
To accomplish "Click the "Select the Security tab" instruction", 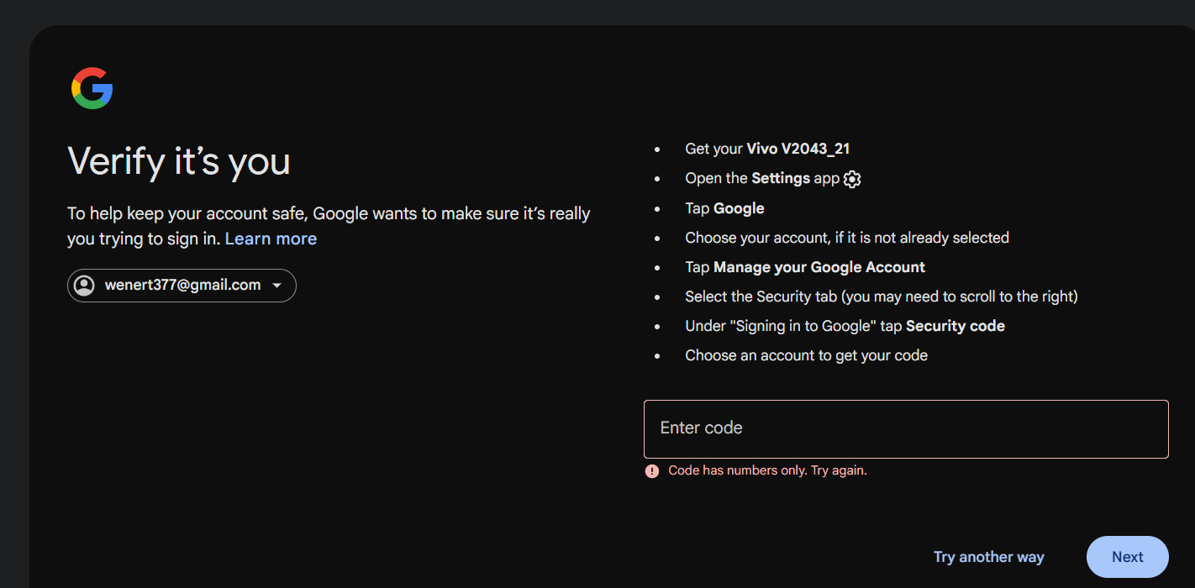I will tap(882, 297).
